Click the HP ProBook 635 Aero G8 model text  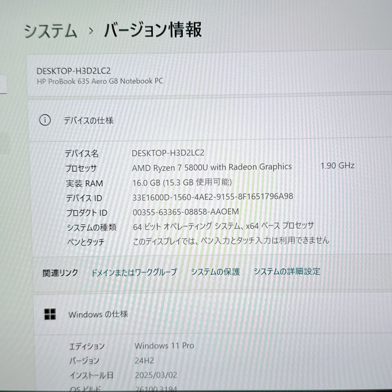point(100,81)
